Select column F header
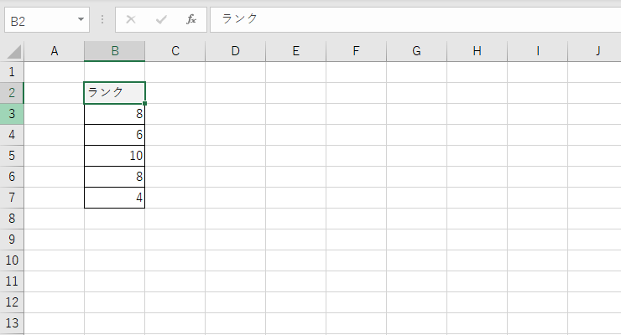 357,51
